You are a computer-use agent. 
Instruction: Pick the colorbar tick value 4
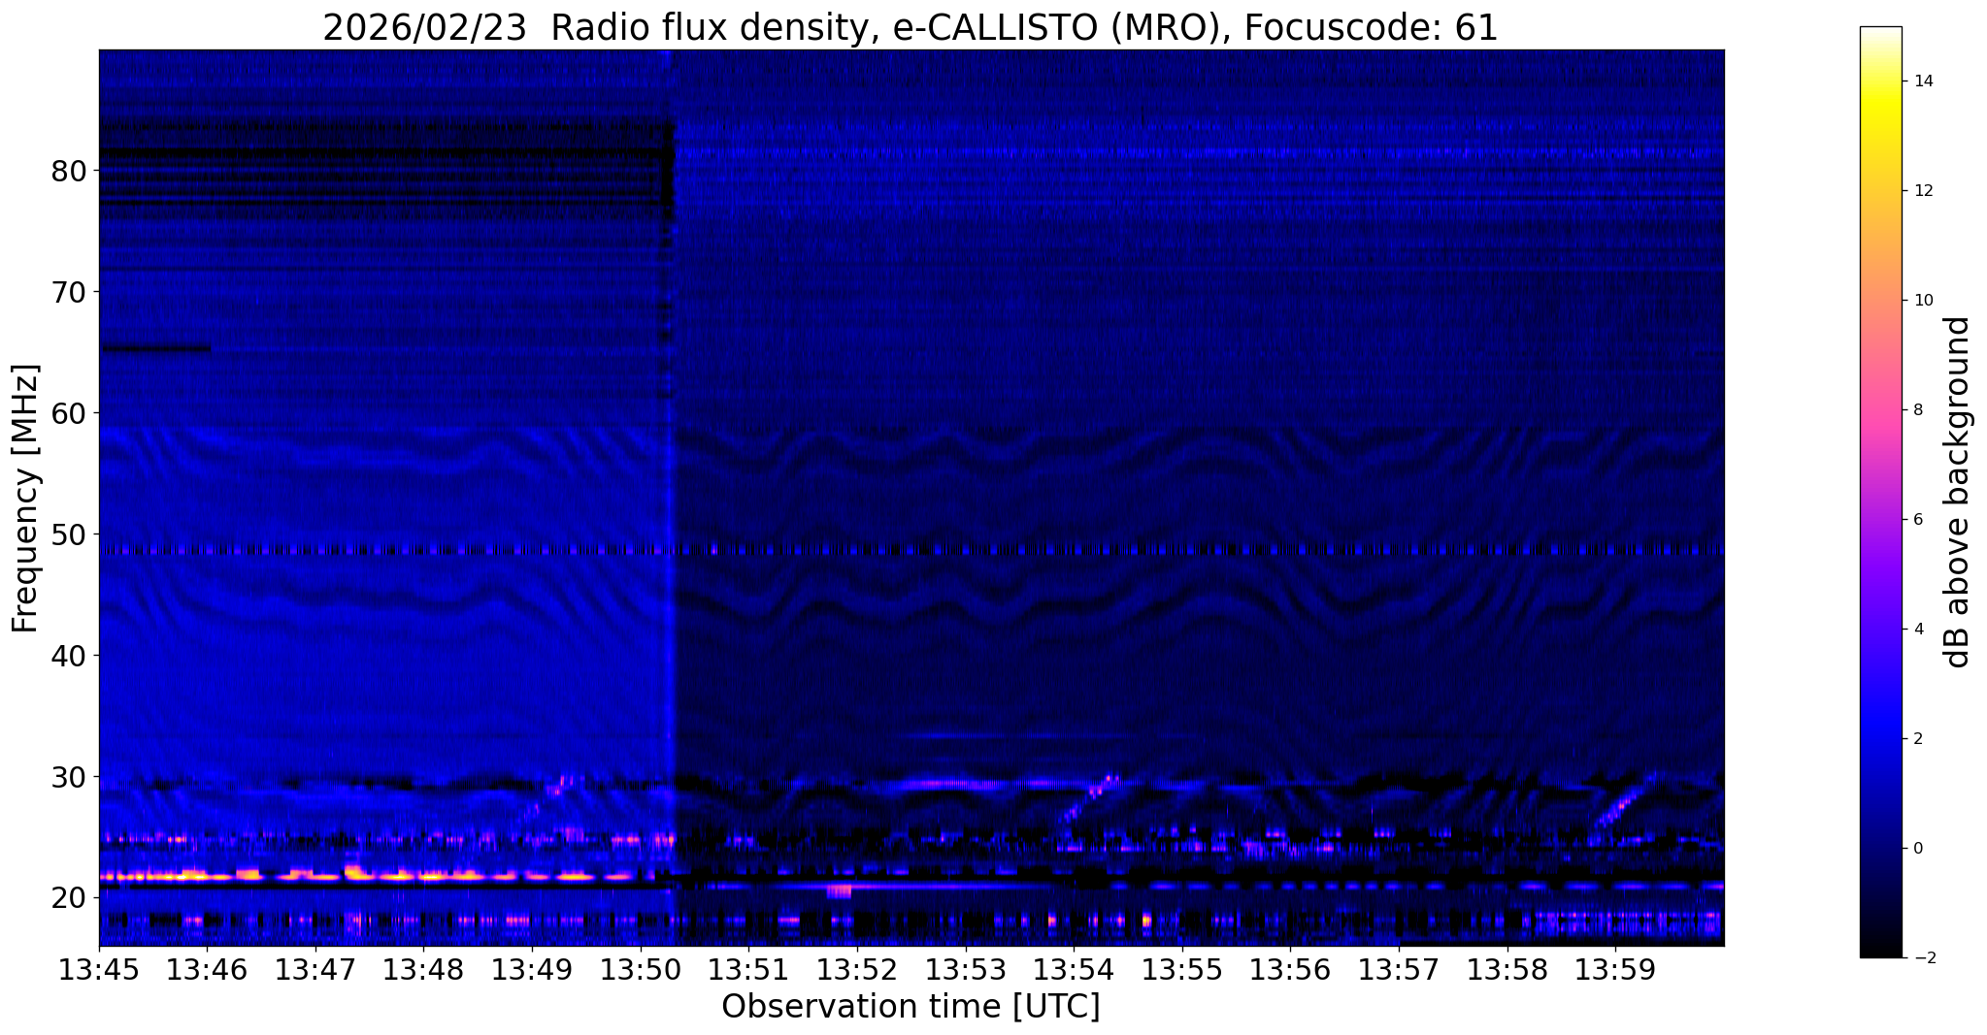point(1917,630)
